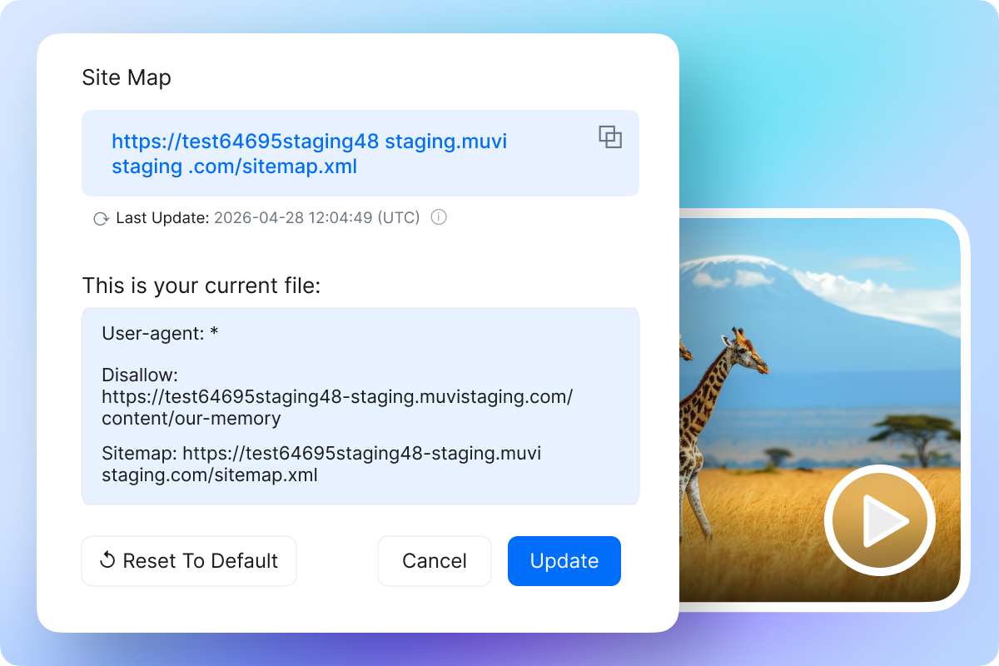Click the blue Update button
This screenshot has width=999, height=666.
564,561
